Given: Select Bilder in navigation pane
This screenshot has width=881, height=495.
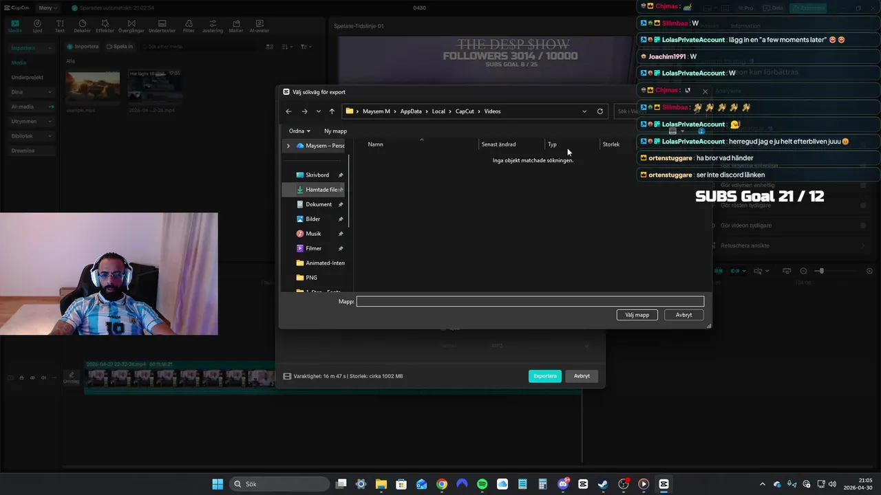Looking at the screenshot, I should click(313, 219).
